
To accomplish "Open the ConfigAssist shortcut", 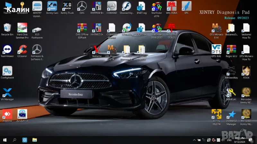I will [x=7, y=71].
